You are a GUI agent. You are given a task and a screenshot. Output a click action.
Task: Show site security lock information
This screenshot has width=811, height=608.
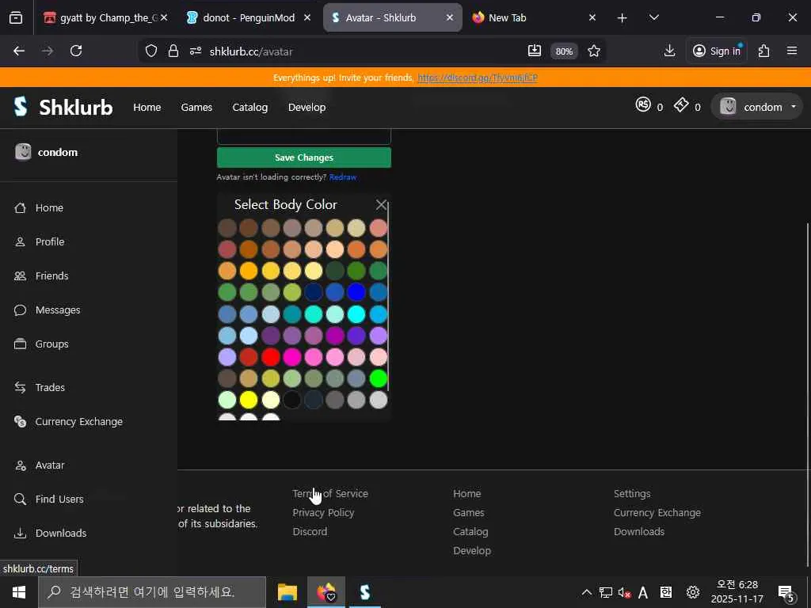click(173, 51)
